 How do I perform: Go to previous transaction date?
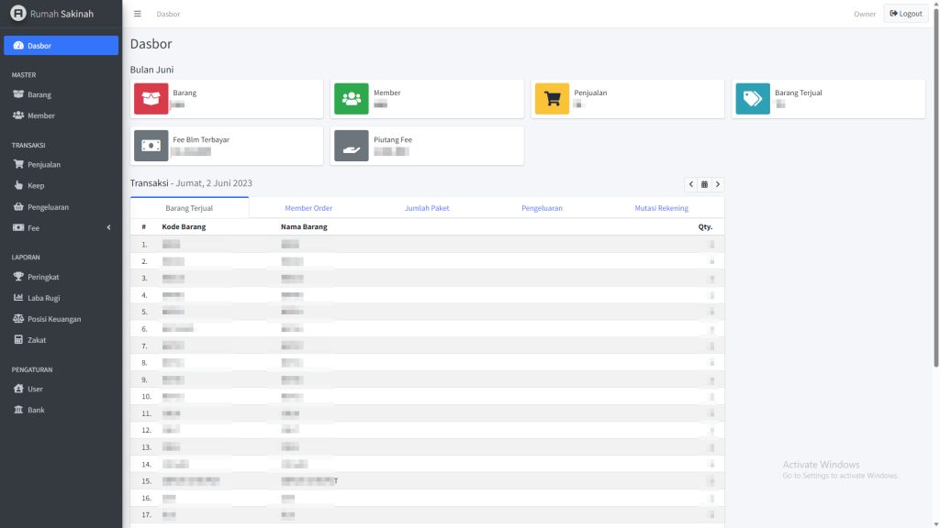691,184
